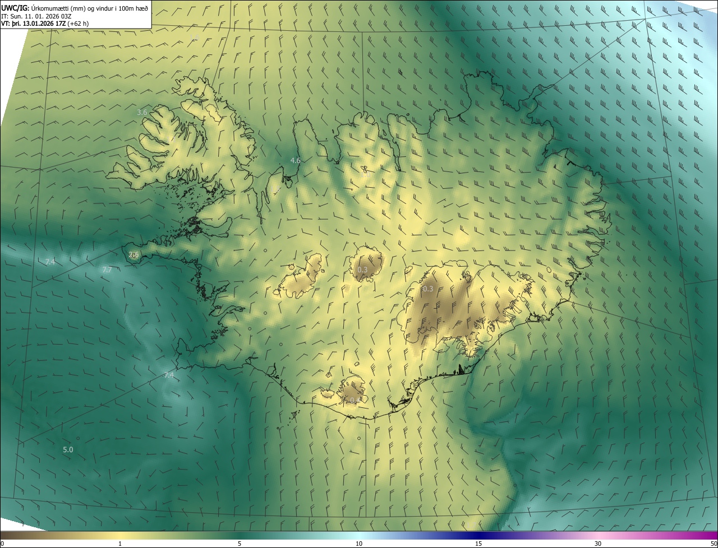Click the 2.6 value on the western peninsula tip
Viewport: 718px width, 548px height.
coord(134,255)
